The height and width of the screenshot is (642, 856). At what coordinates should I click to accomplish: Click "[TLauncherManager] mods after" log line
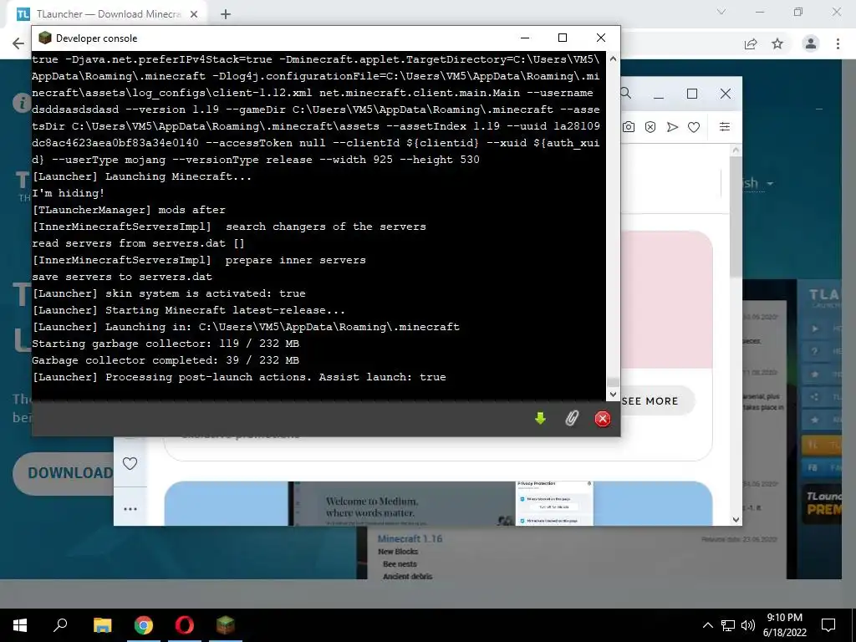129,210
